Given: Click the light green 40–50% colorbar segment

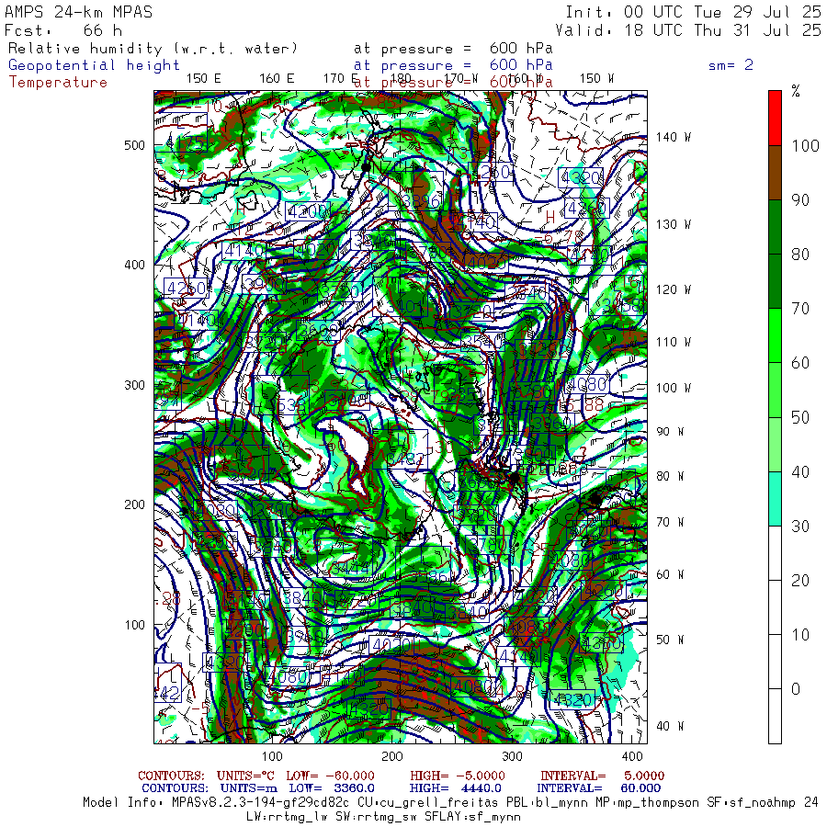Looking at the screenshot, I should click(x=775, y=444).
